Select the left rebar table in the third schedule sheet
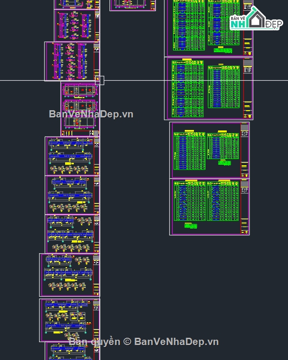This screenshot has width=288, height=360. click(190, 151)
